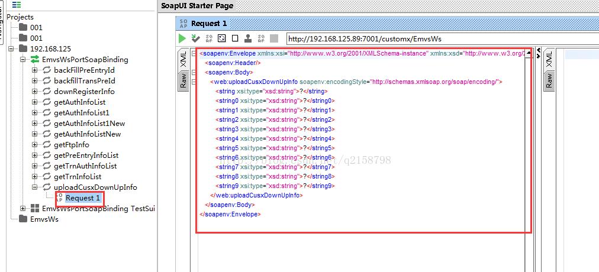Click the folder icon of project 192.168.125
Screen dimensions: 599x272
coord(23,48)
